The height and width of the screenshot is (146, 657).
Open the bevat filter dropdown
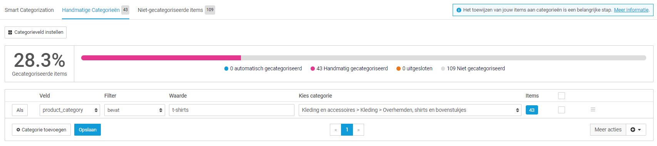pos(135,110)
